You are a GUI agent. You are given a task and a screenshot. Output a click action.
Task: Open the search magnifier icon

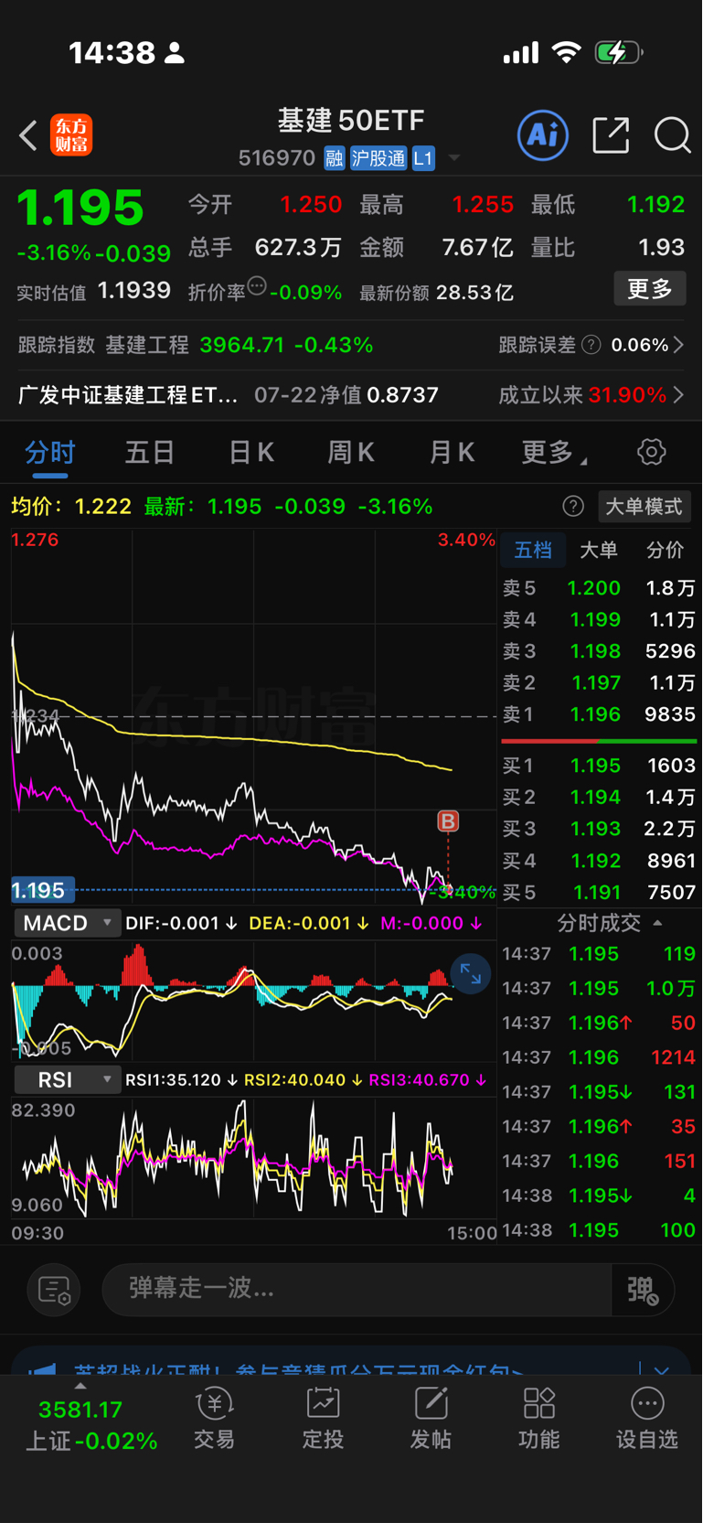[x=672, y=135]
